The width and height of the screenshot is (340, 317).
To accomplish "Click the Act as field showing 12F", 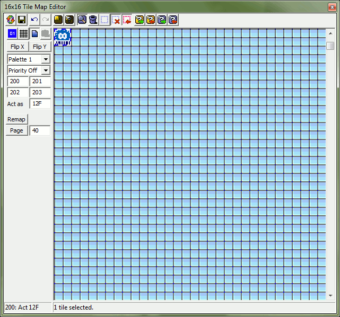I will click(40, 103).
